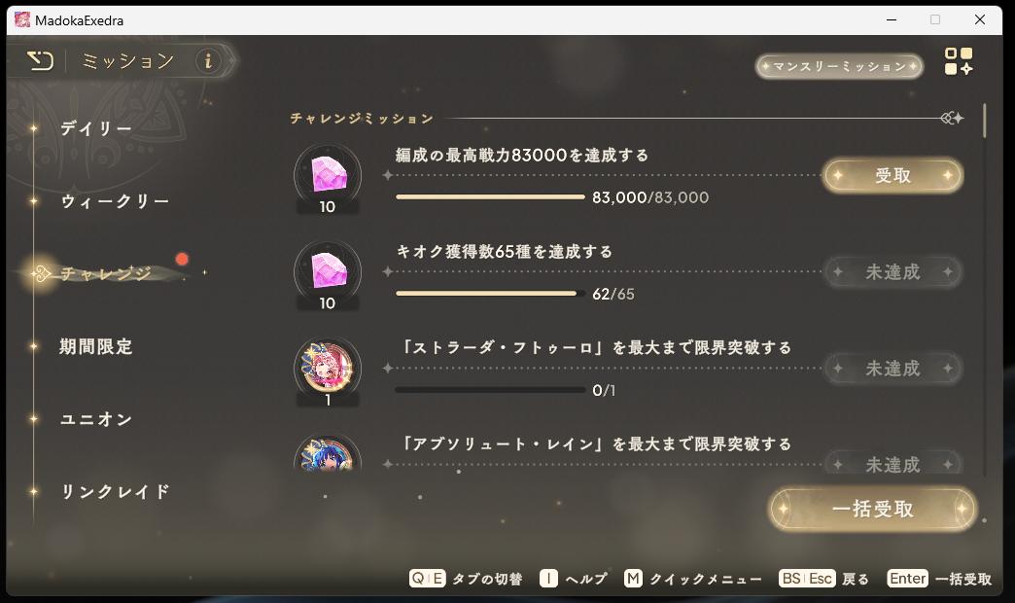Screen dimensions: 1015x603
Task: Claim reward with the 受取 button
Action: point(892,175)
